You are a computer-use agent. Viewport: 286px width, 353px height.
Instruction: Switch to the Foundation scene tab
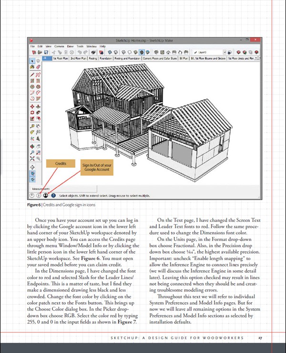point(105,58)
